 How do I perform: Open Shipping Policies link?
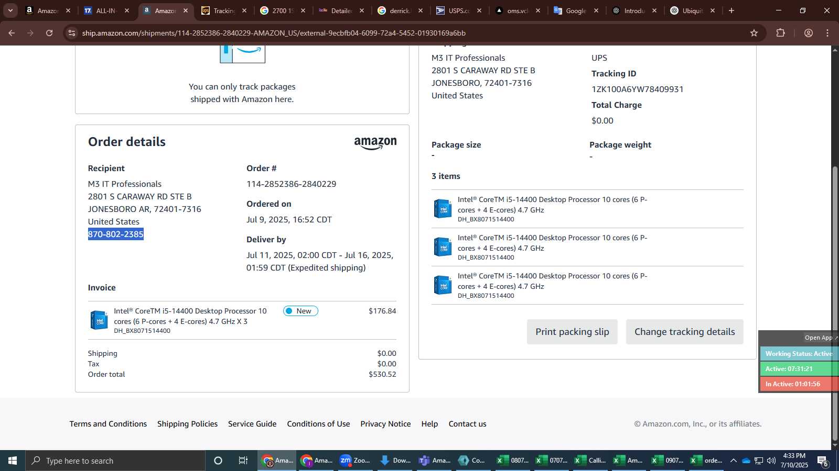[x=187, y=424]
